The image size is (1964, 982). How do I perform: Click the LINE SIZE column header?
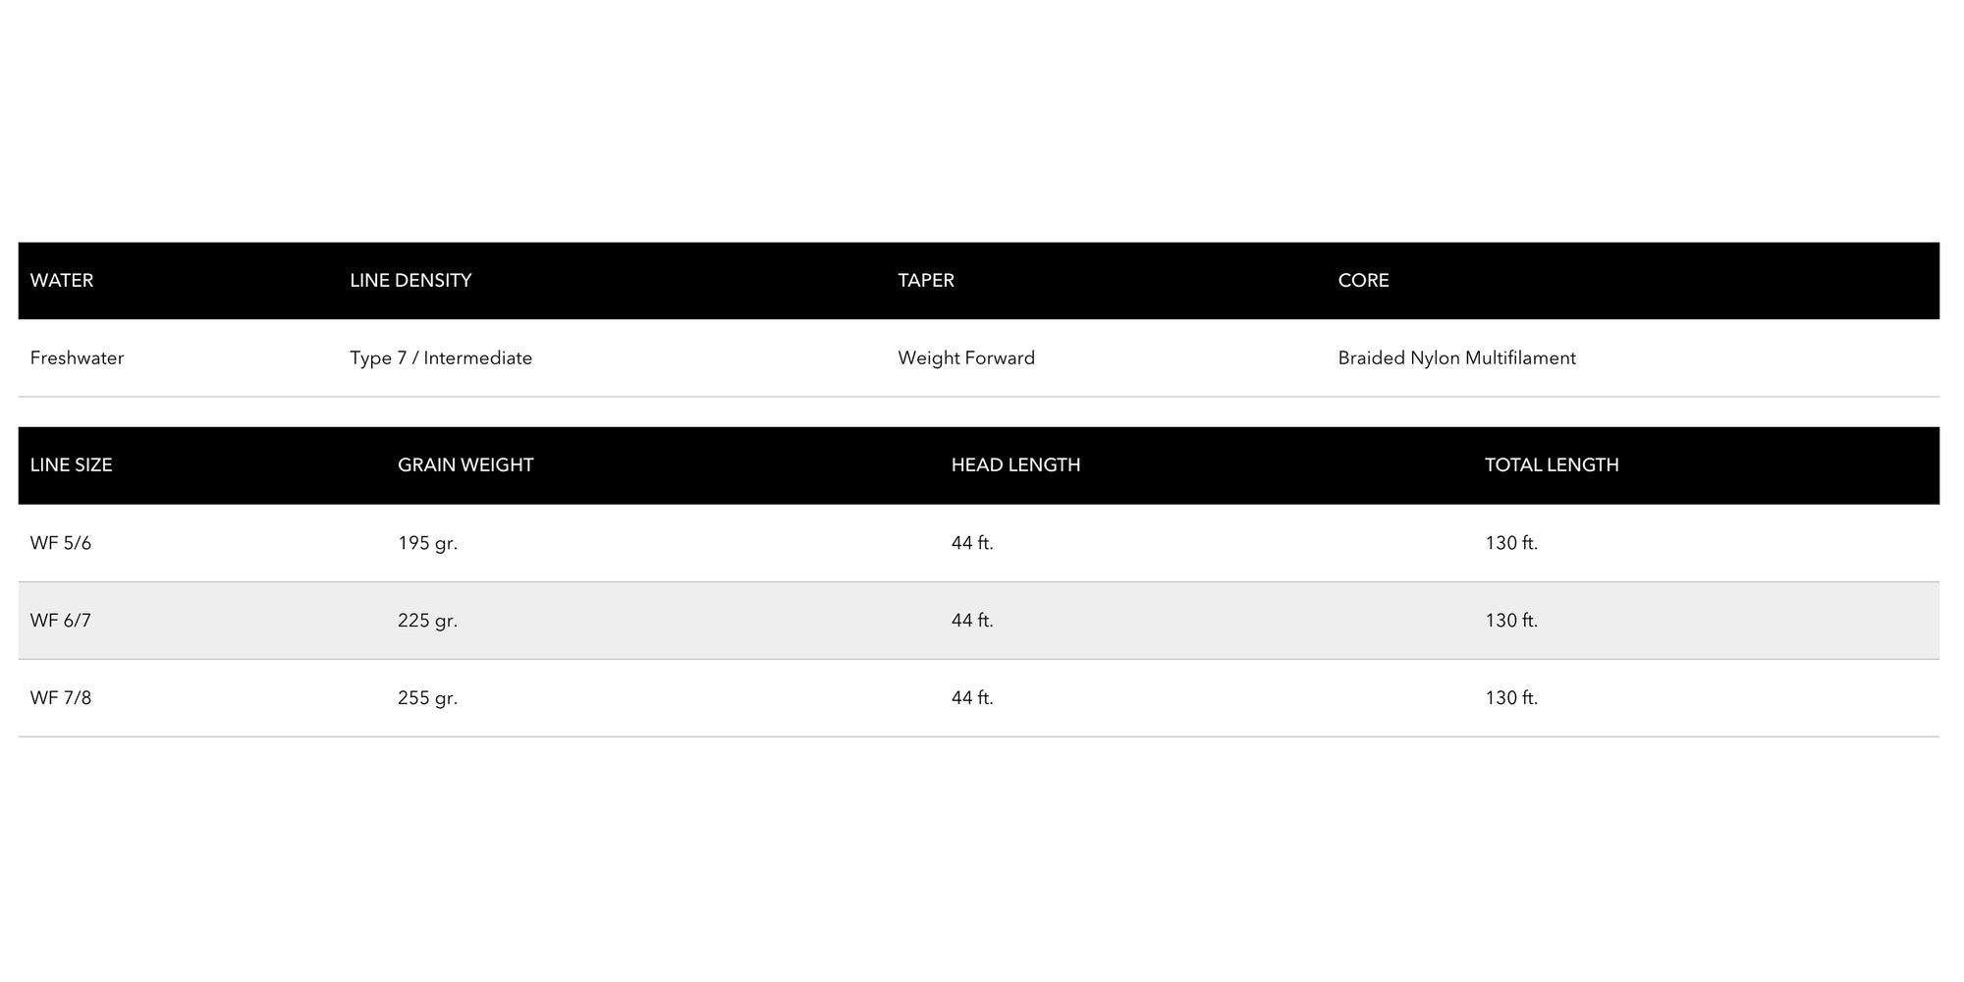71,465
